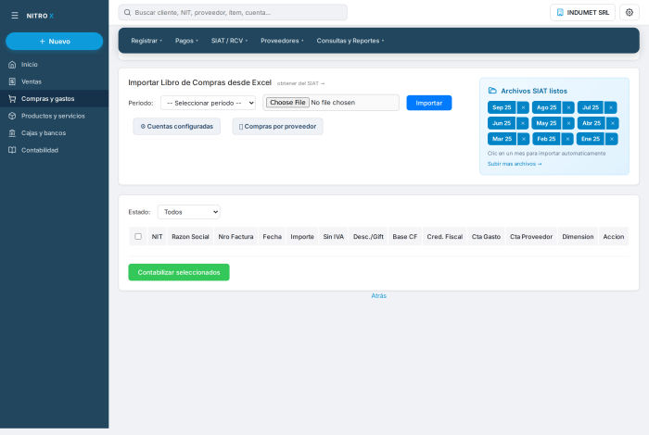Remove the Mar 25 SIAT file

524,139
